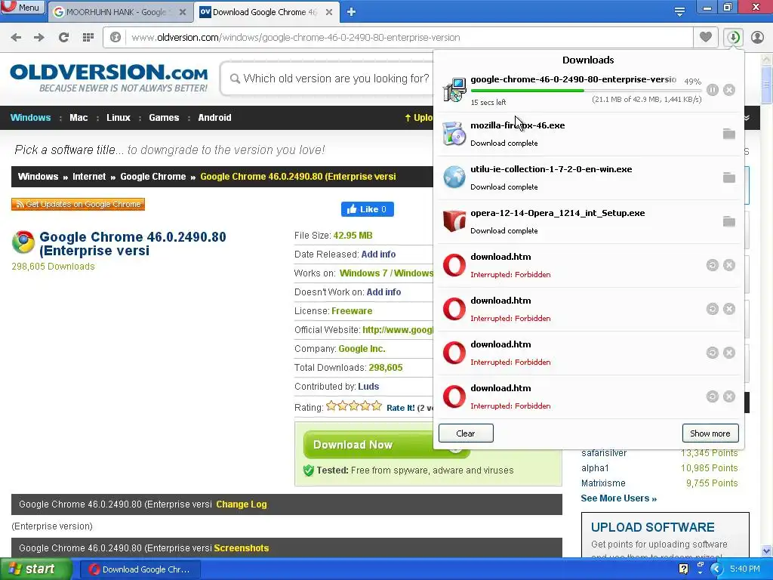The height and width of the screenshot is (580, 773).
Task: Pause the google-chrome-46 download
Action: pos(713,90)
